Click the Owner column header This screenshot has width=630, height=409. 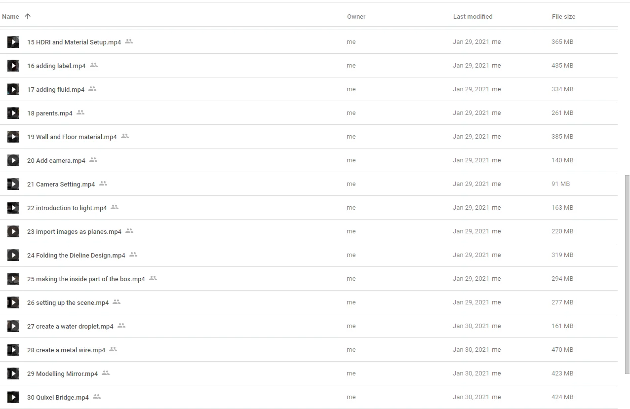[356, 16]
